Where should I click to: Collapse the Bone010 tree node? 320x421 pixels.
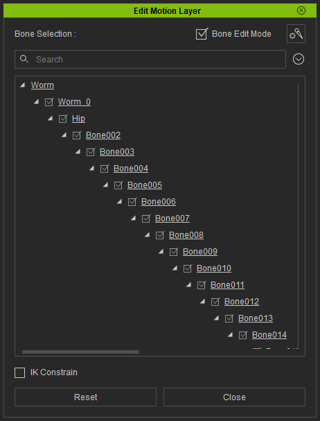click(x=175, y=268)
